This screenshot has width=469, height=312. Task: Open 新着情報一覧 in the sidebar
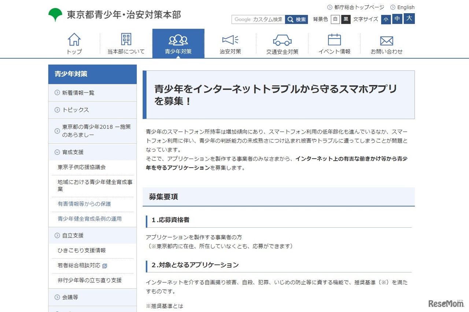tap(78, 93)
